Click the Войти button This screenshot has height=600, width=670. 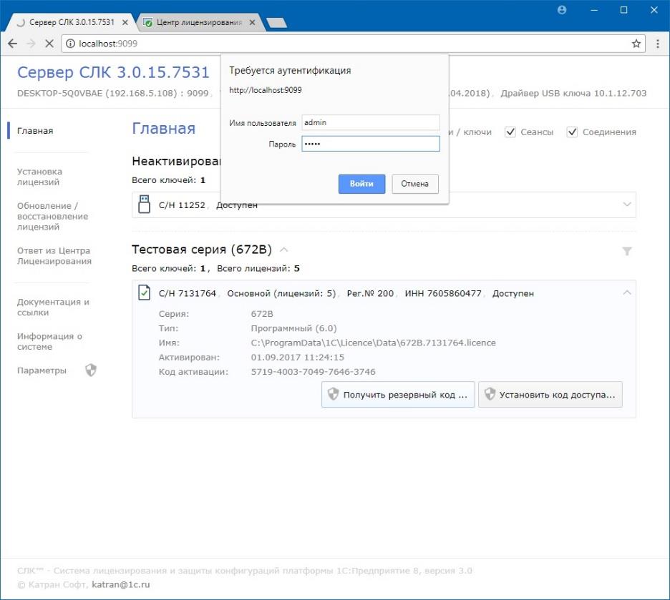click(362, 184)
